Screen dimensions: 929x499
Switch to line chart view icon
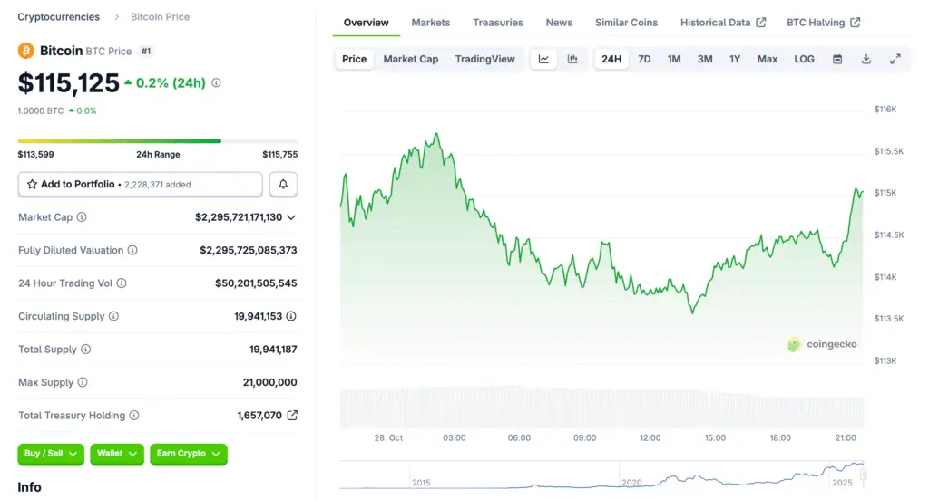[x=543, y=59]
